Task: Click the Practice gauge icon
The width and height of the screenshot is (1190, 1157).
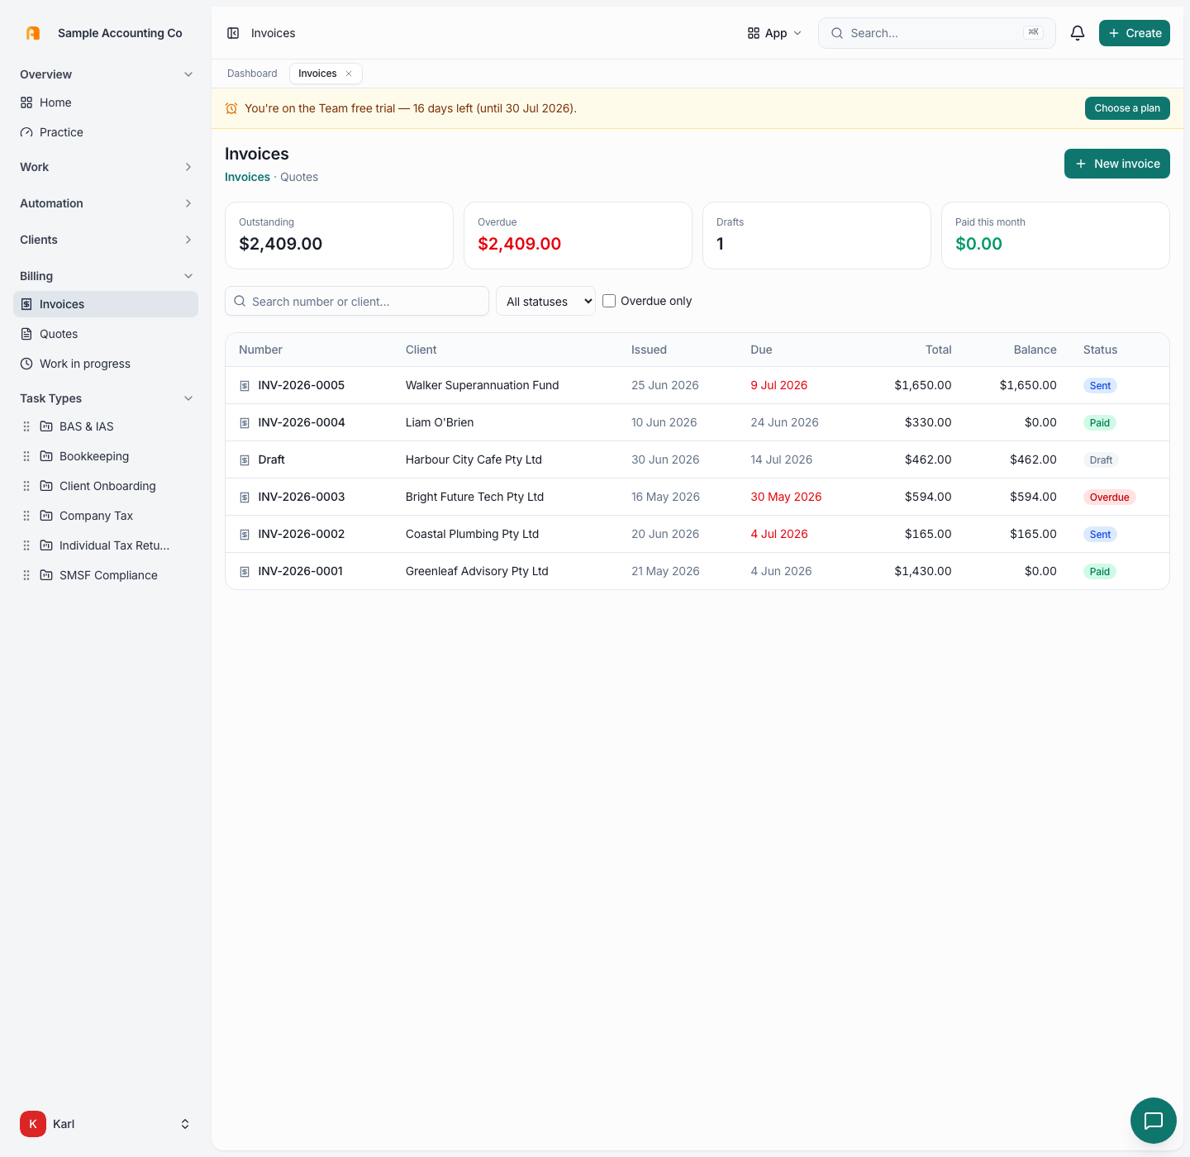Action: (26, 132)
